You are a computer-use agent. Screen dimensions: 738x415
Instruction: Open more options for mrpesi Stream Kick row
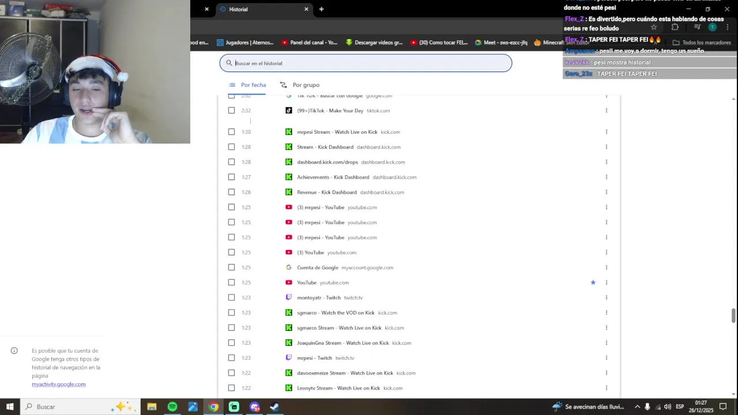pyautogui.click(x=606, y=132)
